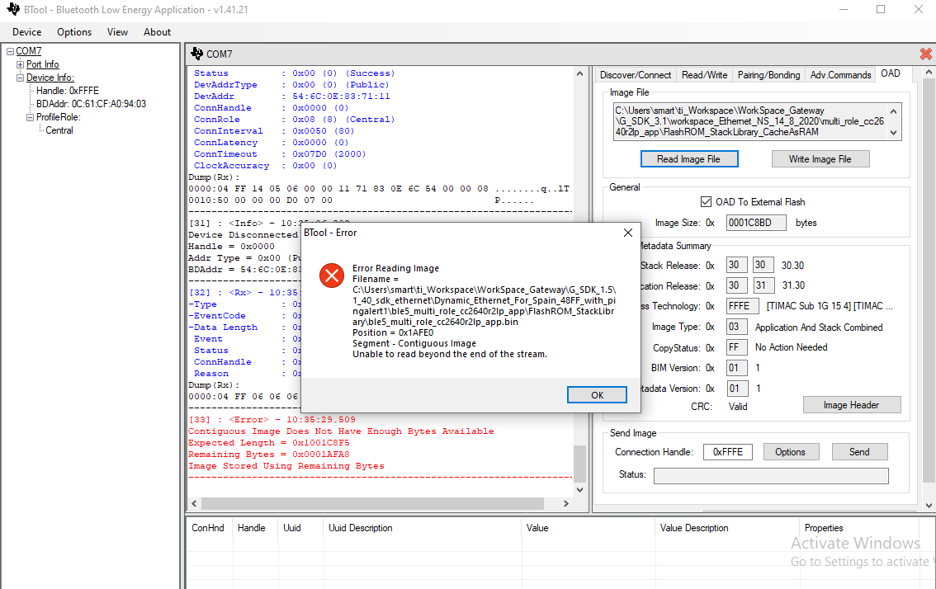Collapse the COM7 tree node
The width and height of the screenshot is (936, 589).
point(10,51)
